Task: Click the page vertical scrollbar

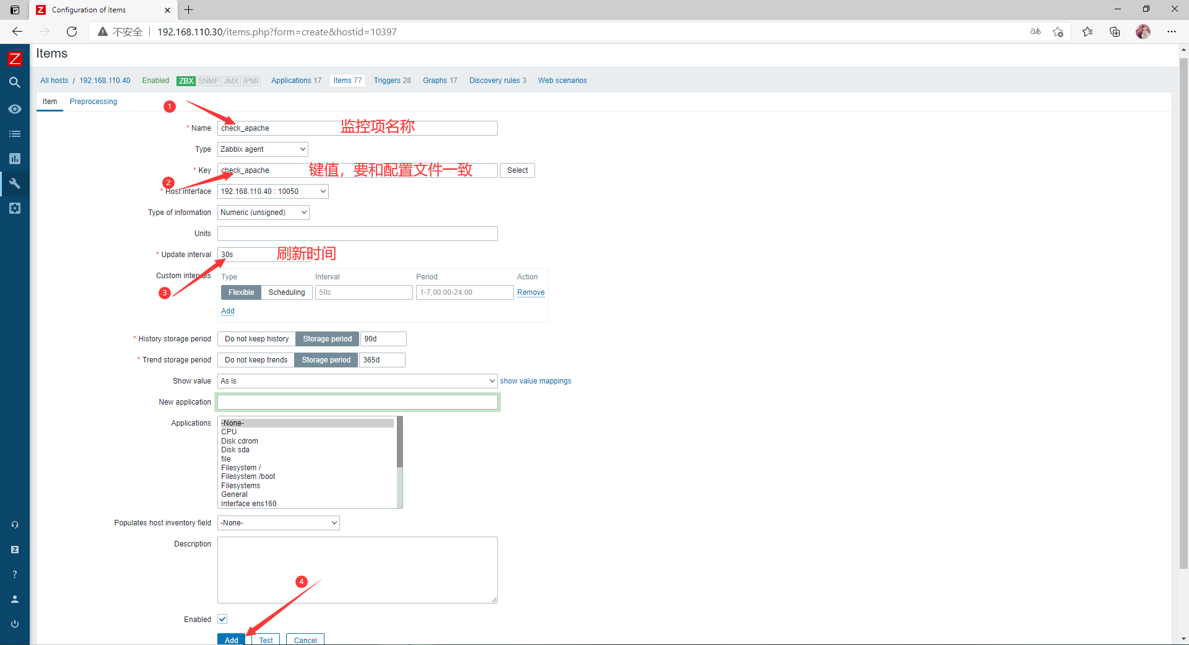Action: click(x=1183, y=313)
